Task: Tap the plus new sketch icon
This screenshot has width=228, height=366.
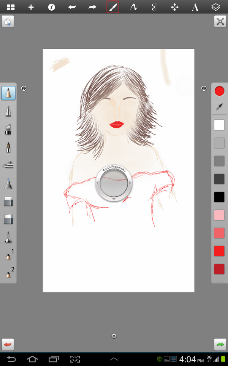Action: coord(31,7)
